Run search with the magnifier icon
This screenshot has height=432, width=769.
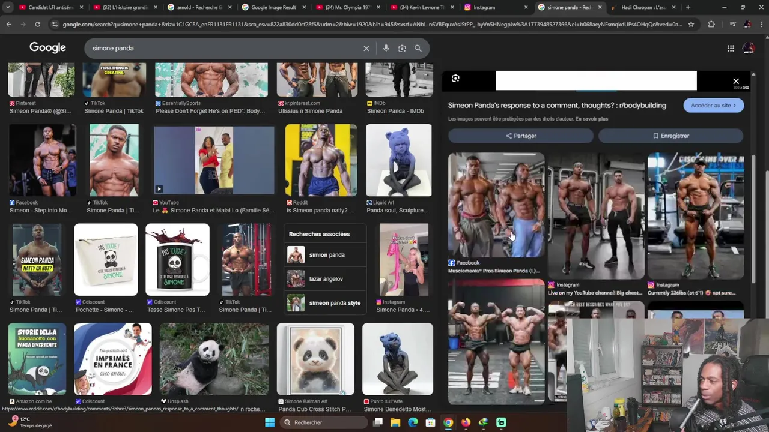pyautogui.click(x=418, y=48)
